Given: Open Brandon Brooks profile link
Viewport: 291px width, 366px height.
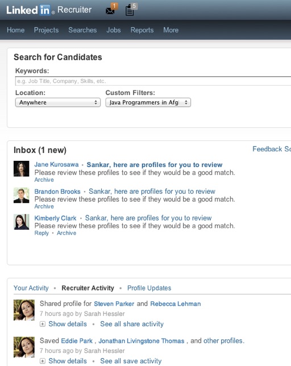Looking at the screenshot, I should [57, 192].
